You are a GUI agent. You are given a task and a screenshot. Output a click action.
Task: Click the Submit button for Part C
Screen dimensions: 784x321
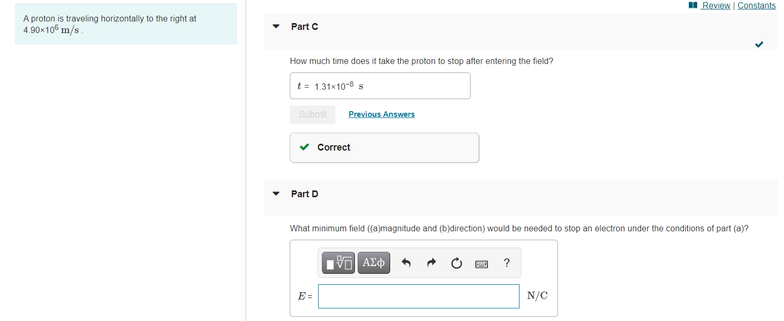pos(312,114)
